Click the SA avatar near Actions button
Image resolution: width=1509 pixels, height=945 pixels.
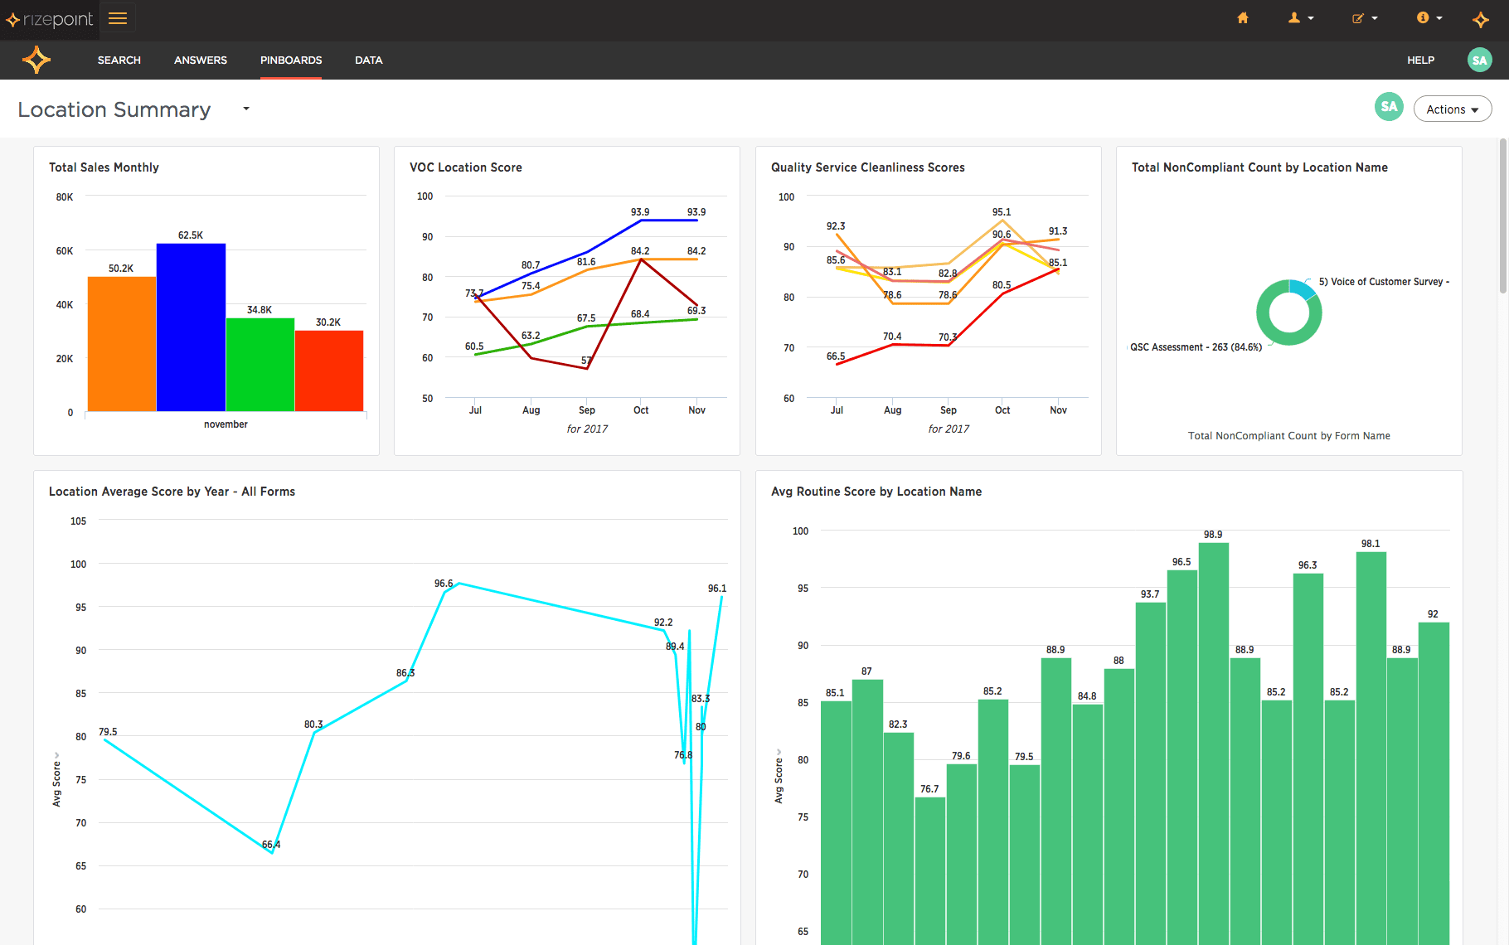(x=1389, y=107)
